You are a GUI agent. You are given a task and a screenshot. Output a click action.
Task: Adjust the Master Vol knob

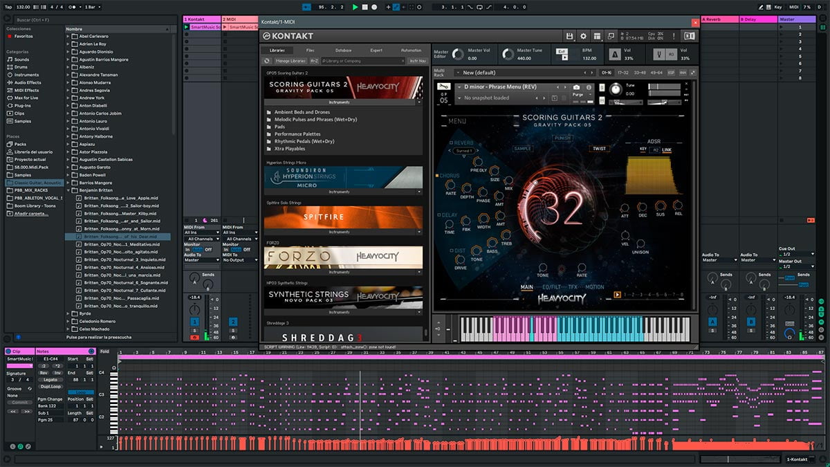(x=457, y=54)
